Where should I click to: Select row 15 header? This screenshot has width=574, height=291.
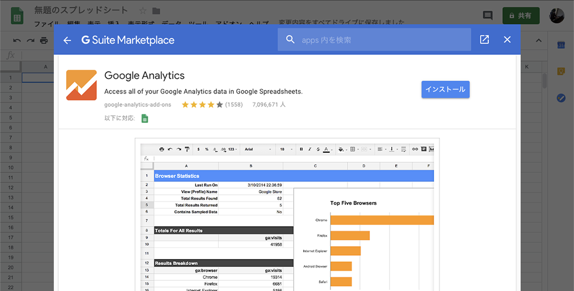(x=11, y=218)
